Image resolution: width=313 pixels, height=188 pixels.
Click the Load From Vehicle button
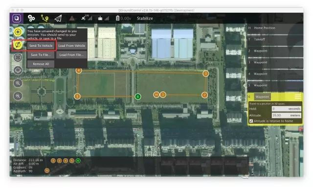72,45
